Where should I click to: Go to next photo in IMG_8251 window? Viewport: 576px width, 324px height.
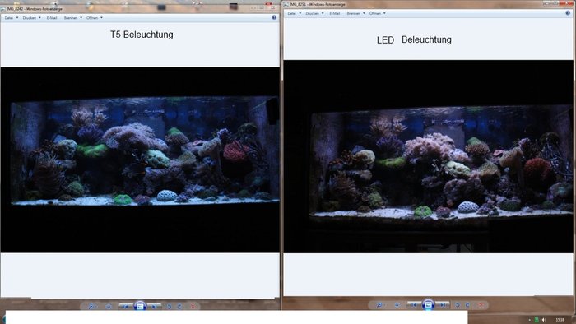[443, 305]
